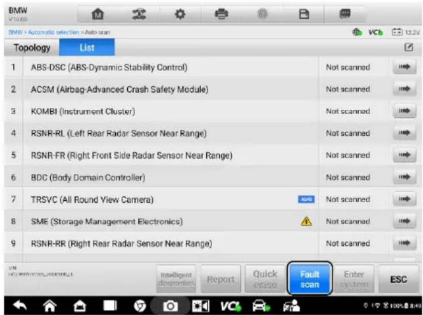Tap the vehicle swap icon in toolbar
423x315 pixels.
coord(139,14)
